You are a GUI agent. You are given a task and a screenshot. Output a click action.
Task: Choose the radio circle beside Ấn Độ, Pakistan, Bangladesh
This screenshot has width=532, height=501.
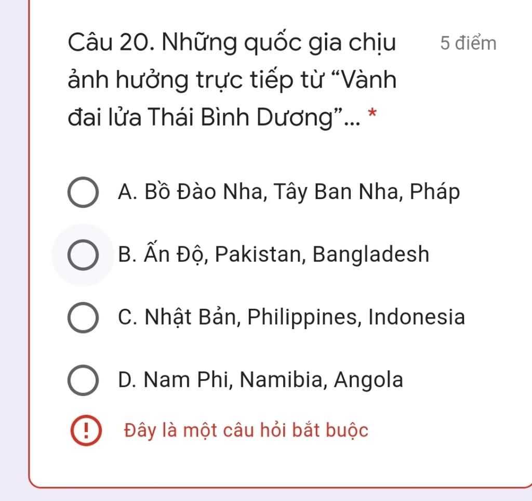coord(83,255)
